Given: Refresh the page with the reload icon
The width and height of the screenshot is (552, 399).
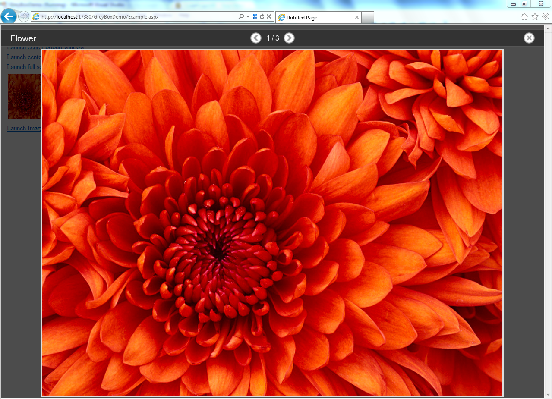Looking at the screenshot, I should (x=262, y=17).
